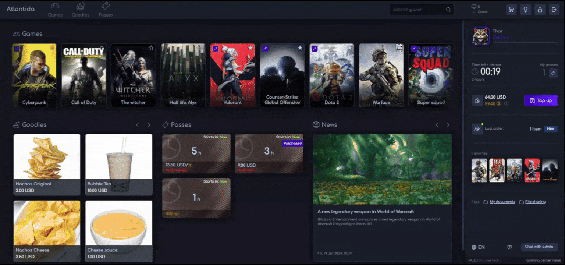Open Dota 2 from Favorites list
Screen dimensions: 565x265
tap(515, 170)
